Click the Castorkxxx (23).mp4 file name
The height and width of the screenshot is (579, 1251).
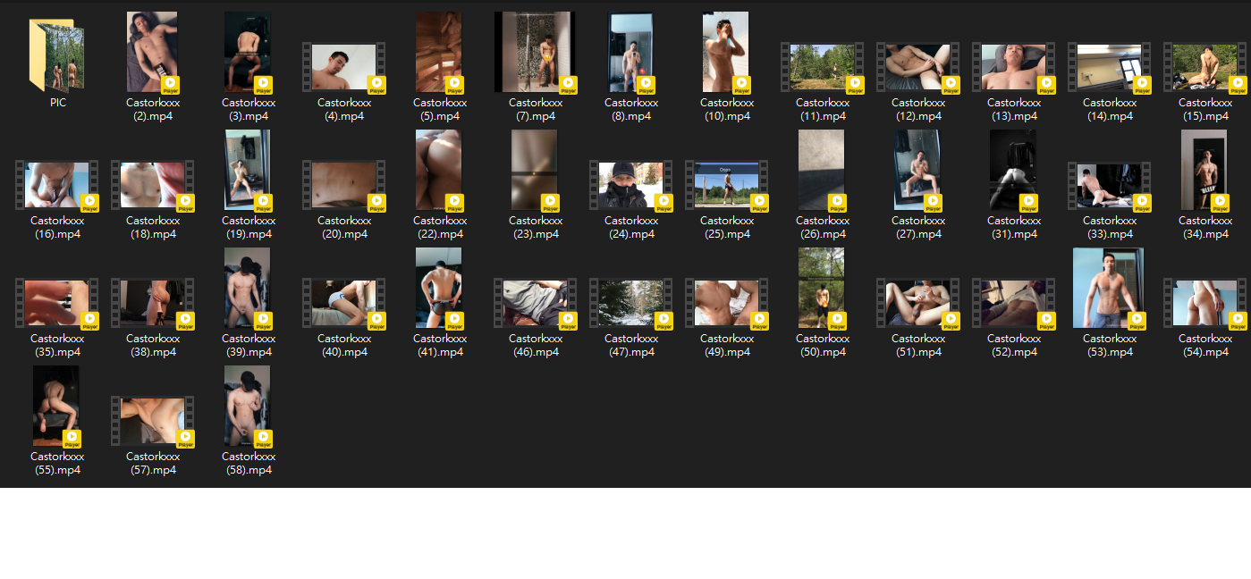536,227
